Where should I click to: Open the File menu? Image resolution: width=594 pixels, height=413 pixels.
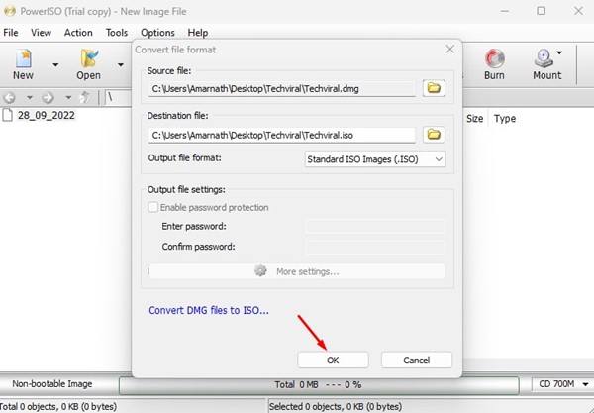(x=11, y=33)
